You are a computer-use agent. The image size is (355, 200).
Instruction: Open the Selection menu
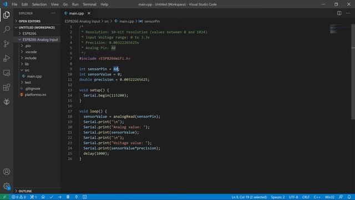(x=39, y=4)
